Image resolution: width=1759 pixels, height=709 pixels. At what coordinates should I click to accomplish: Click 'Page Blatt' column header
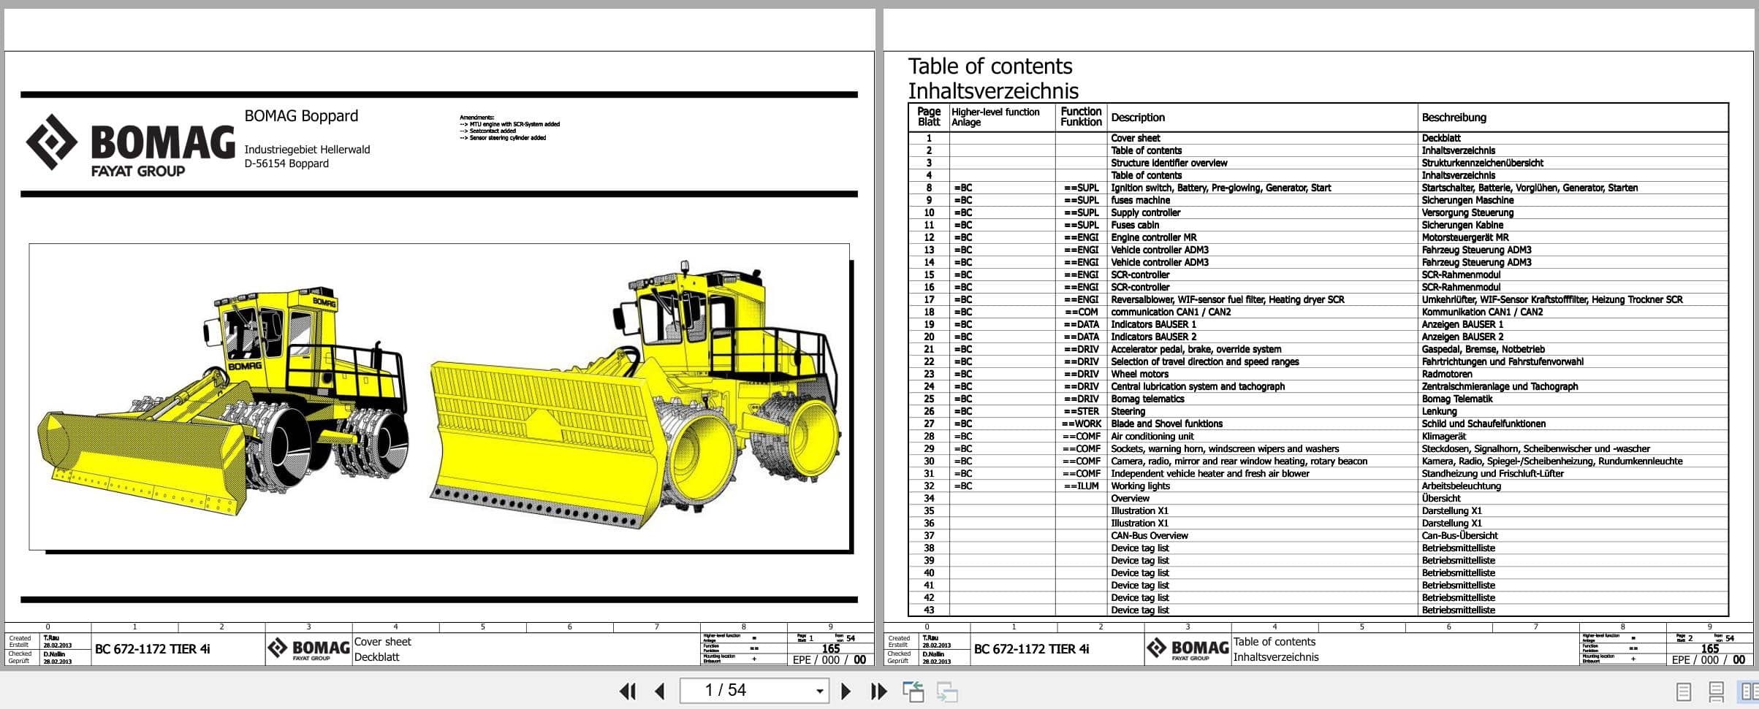[929, 117]
